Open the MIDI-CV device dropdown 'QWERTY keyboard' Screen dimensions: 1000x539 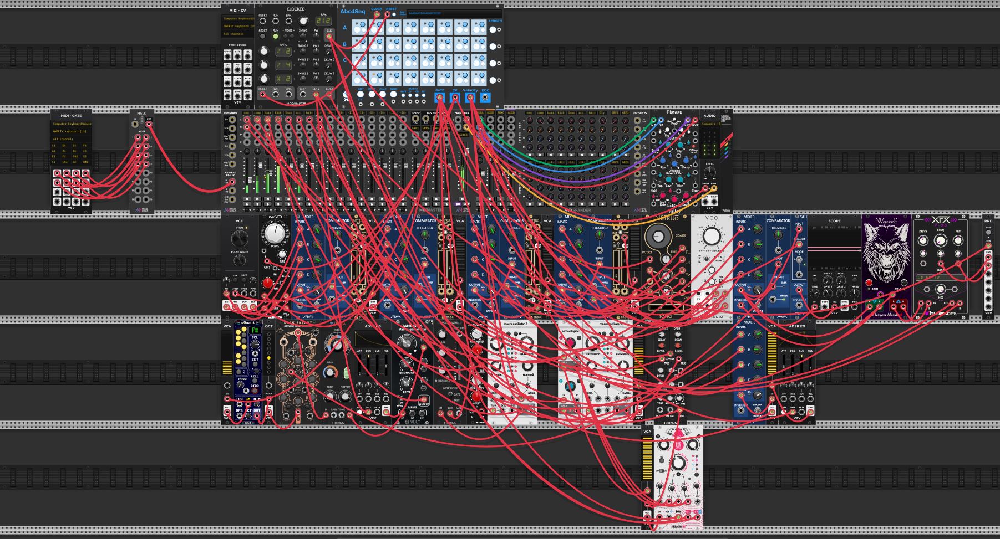click(238, 26)
